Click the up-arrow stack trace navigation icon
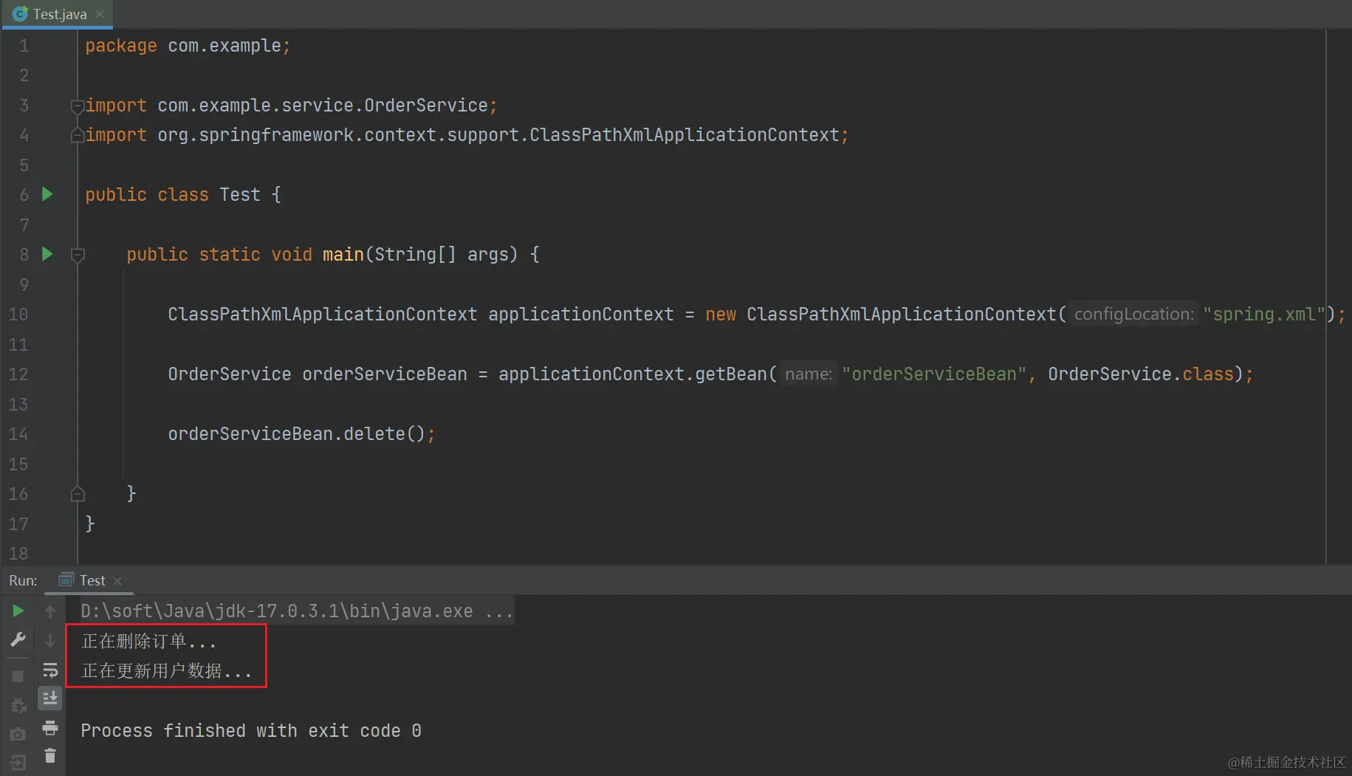The width and height of the screenshot is (1352, 776). coord(50,611)
